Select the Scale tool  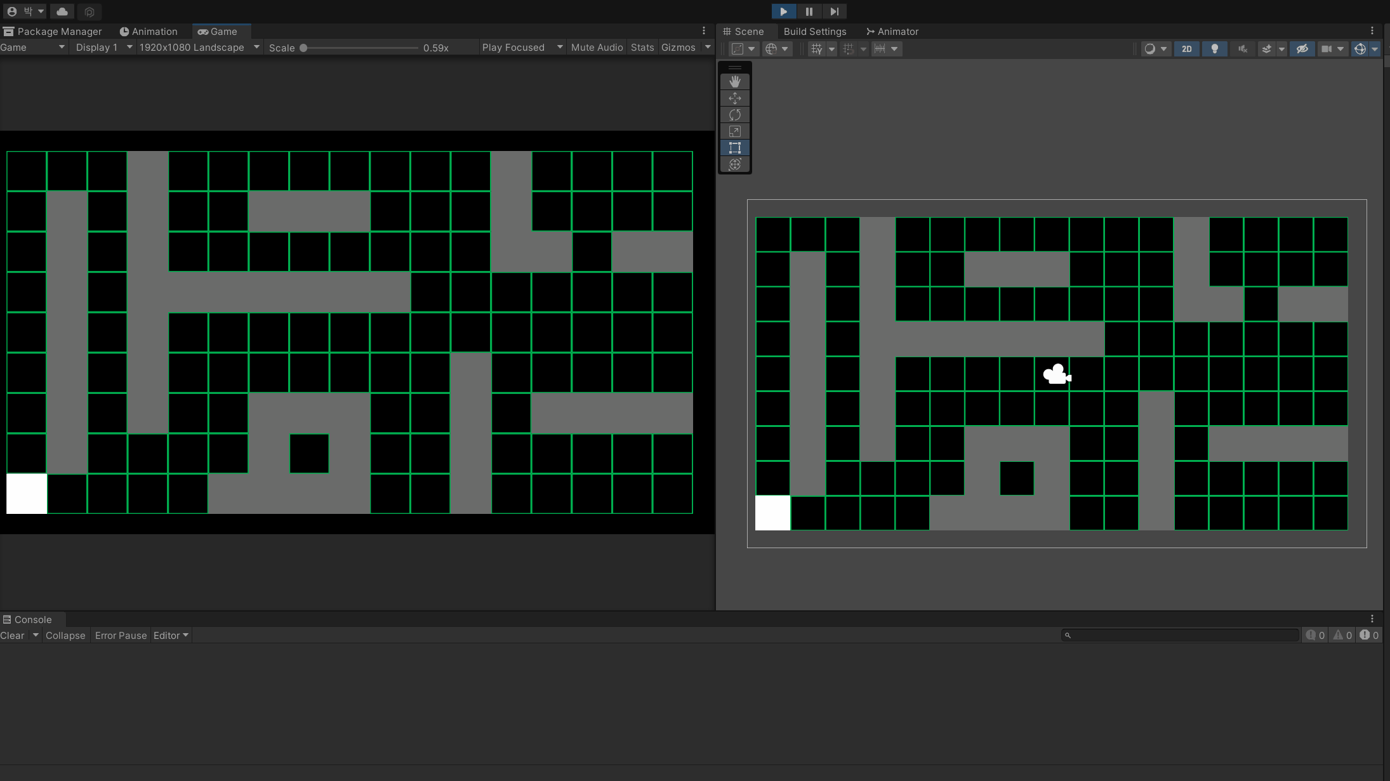tap(735, 131)
